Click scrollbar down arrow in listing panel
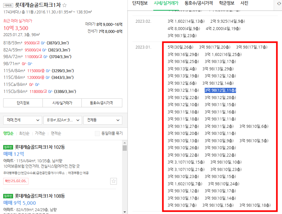 coord(125,212)
